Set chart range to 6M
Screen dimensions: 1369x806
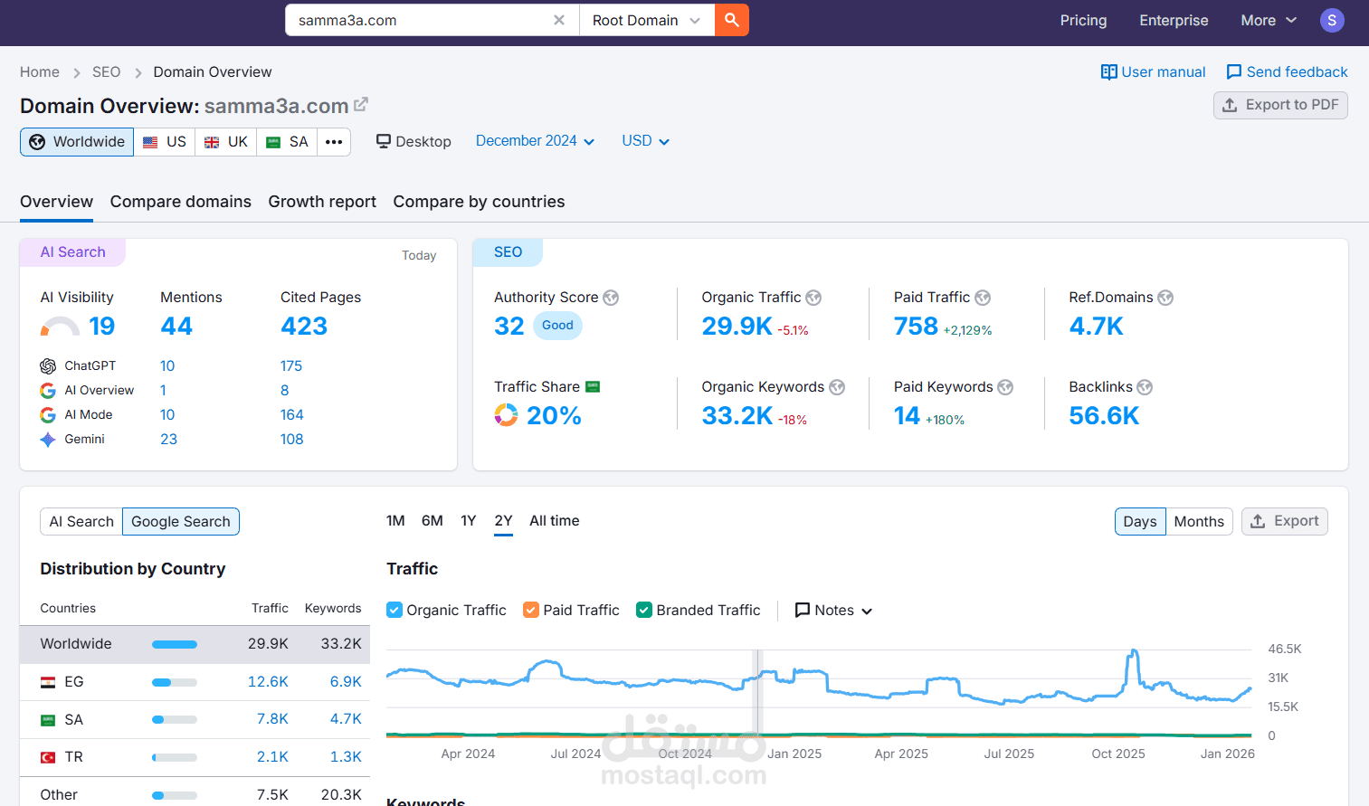tap(433, 521)
